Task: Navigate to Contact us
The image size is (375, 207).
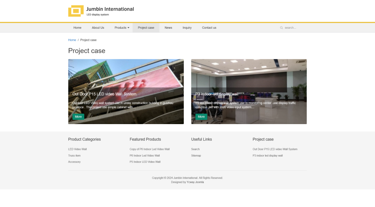Action: [209, 28]
